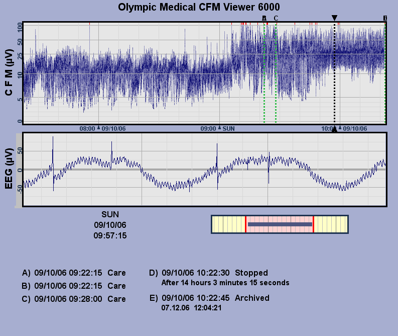Viewport: 398px width, 336px height.
Task: Click the 08:00 time label under the CFM chart
Action: click(x=87, y=129)
